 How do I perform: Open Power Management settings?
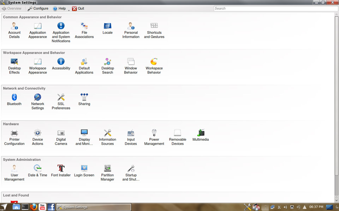click(x=154, y=137)
